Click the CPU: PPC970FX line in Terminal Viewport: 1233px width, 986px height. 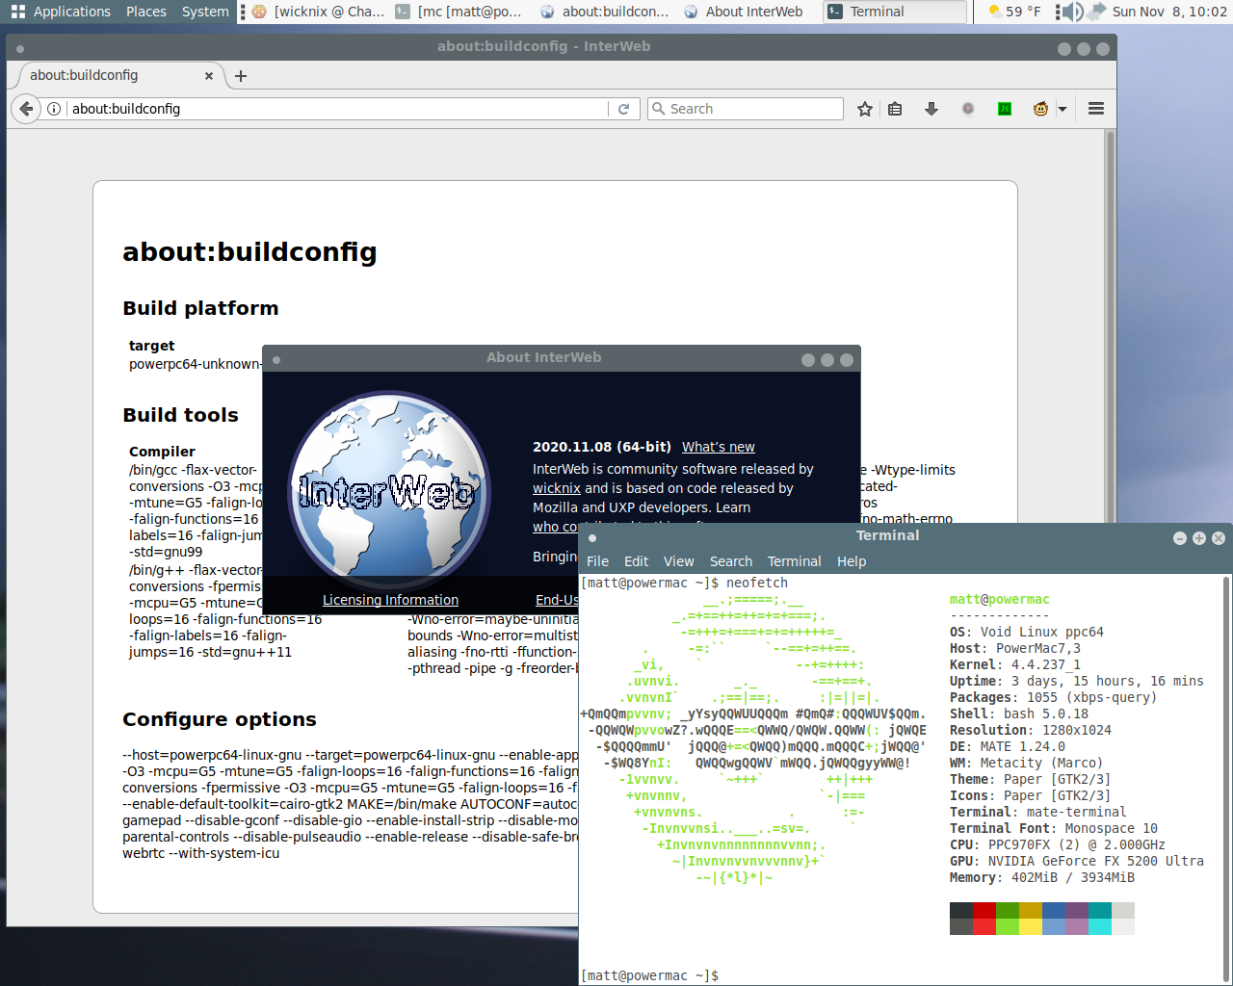click(x=1058, y=844)
